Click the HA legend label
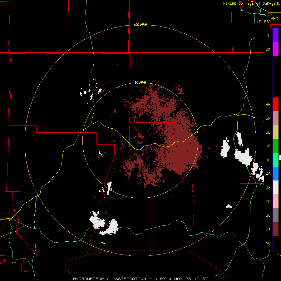This screenshot has height=281, width=281. click(x=268, y=104)
